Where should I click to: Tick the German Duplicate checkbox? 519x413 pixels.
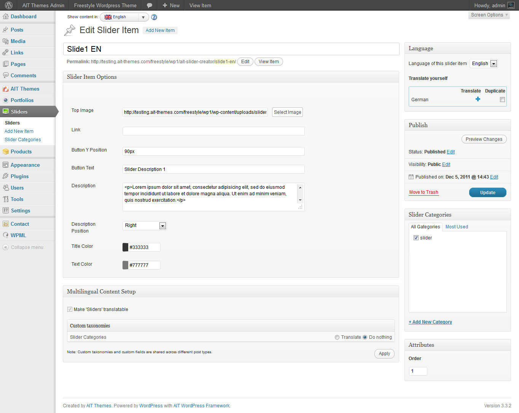pyautogui.click(x=502, y=100)
